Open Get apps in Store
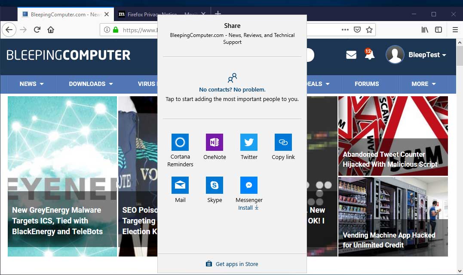463x275 pixels. click(232, 264)
